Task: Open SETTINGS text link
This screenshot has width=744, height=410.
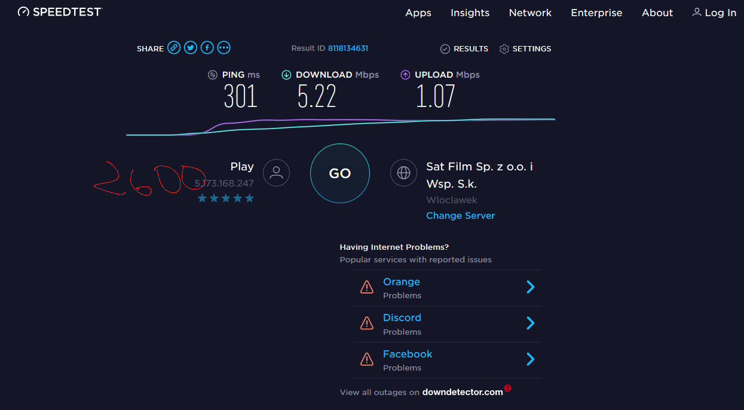Action: point(532,49)
